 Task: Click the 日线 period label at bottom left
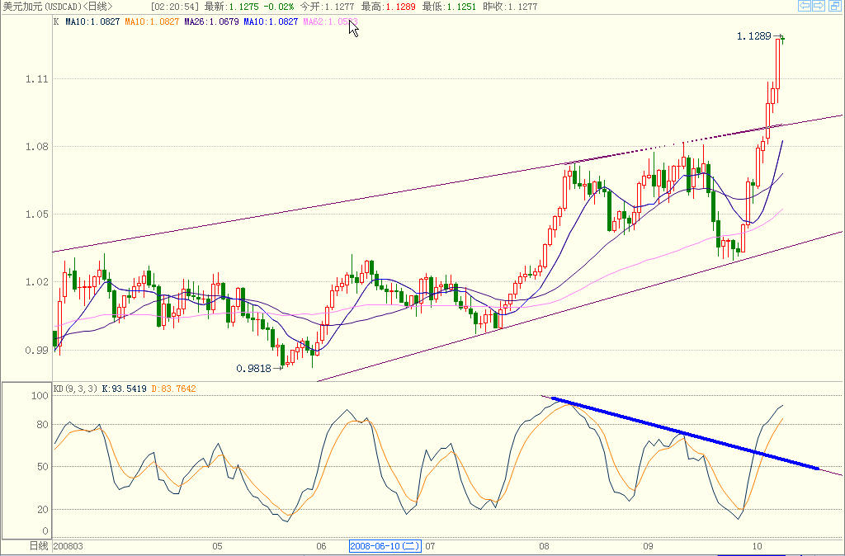click(38, 546)
